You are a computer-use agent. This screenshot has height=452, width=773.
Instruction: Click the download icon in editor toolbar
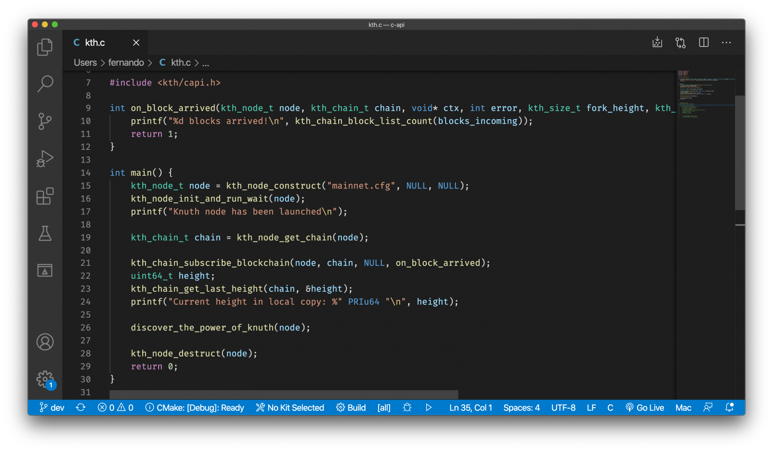pyautogui.click(x=657, y=42)
